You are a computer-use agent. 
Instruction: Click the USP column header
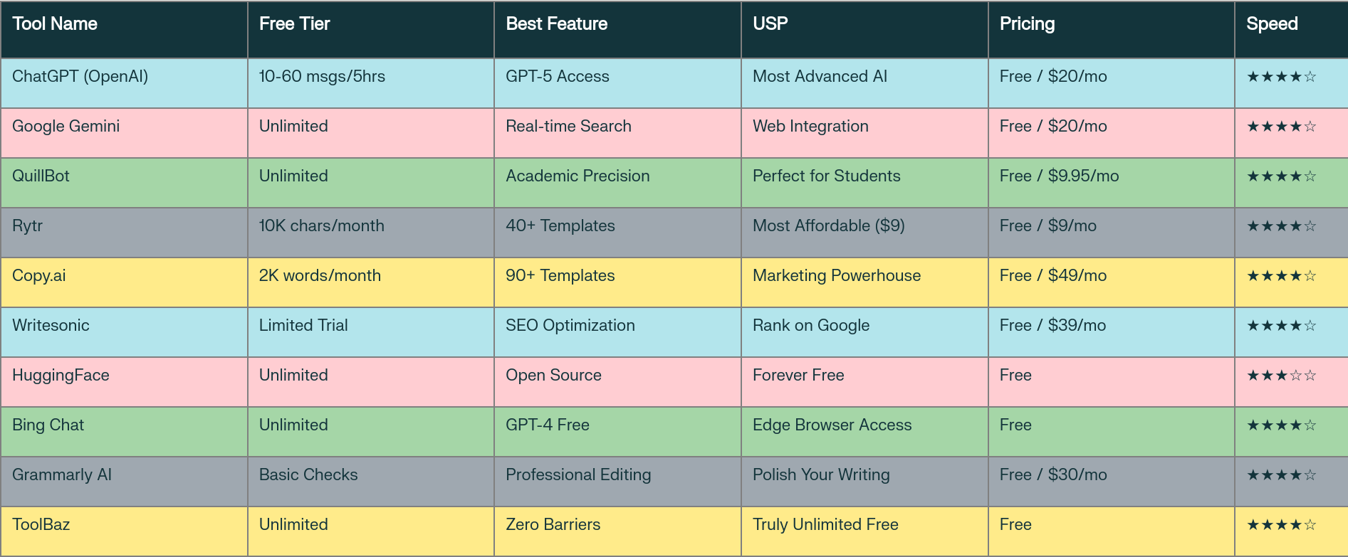pyautogui.click(x=770, y=24)
